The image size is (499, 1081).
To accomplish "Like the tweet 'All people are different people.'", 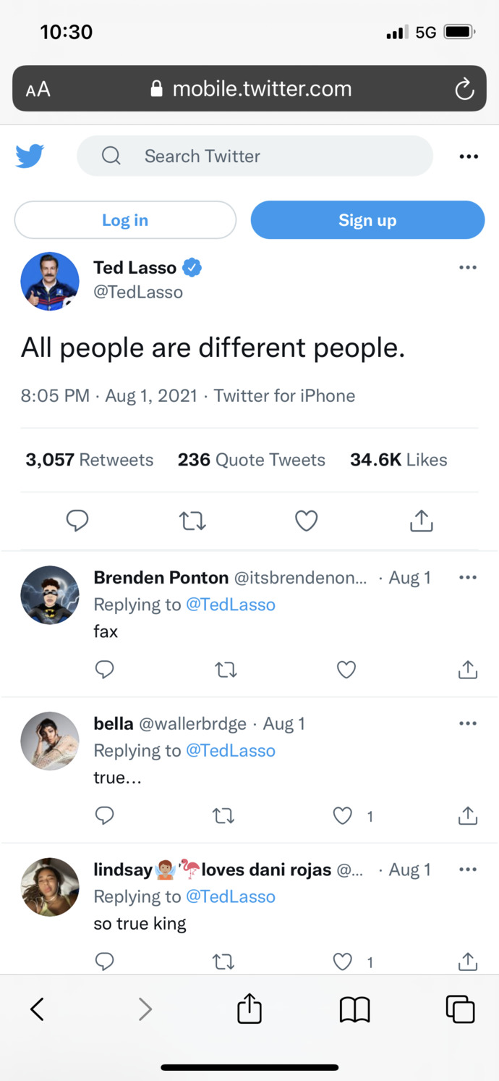I will (307, 521).
